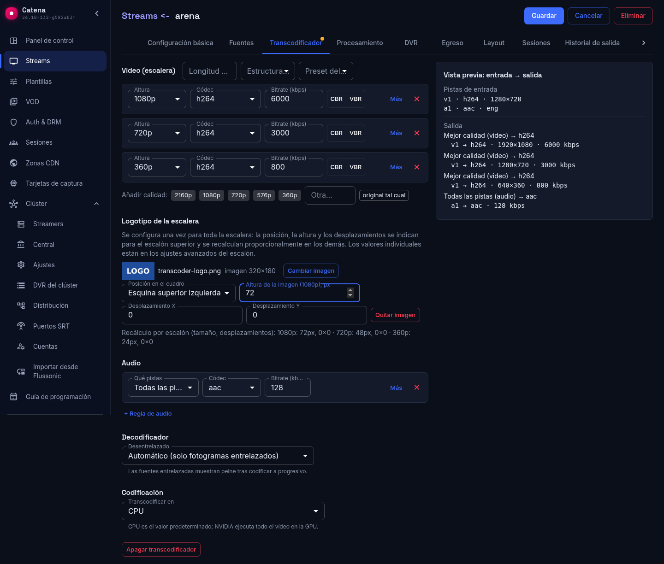
Task: Click the Guardar button
Action: [x=544, y=16]
